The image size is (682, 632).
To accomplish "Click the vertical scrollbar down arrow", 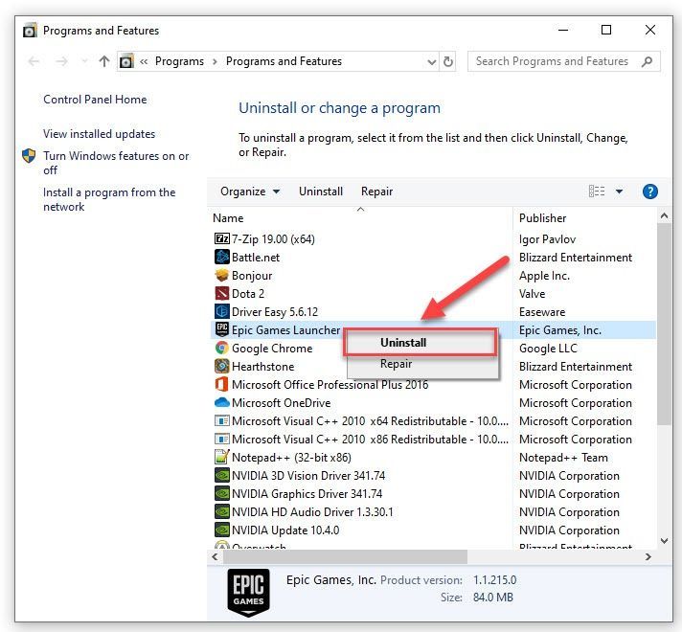I will tap(664, 541).
